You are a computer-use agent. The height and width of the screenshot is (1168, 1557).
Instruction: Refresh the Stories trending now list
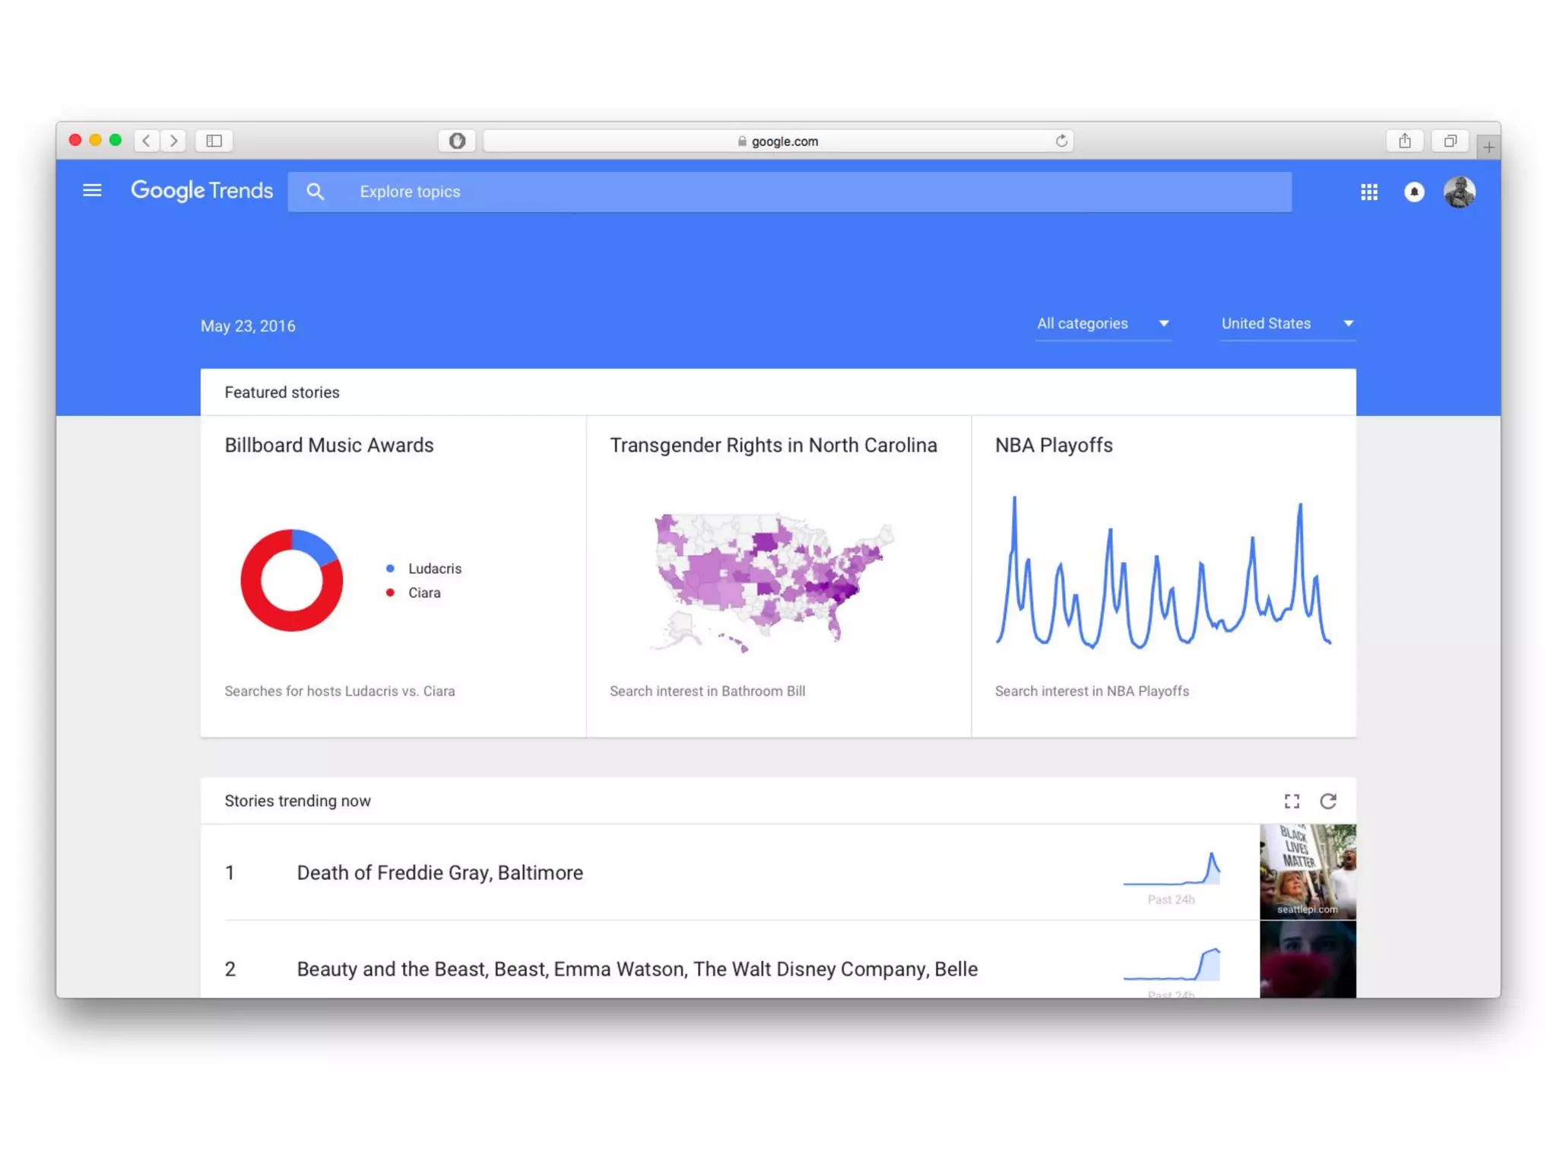tap(1327, 801)
